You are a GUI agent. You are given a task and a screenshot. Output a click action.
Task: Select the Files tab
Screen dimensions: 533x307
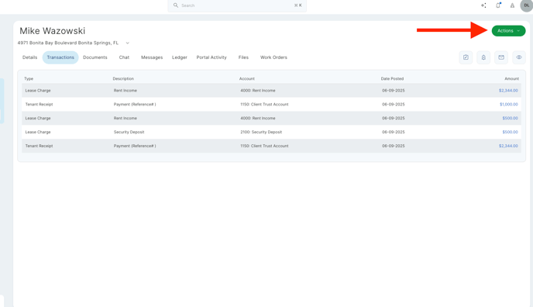(x=243, y=57)
